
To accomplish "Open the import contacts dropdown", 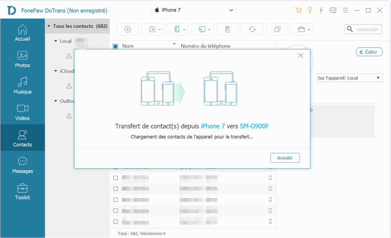I will click(x=153, y=29).
